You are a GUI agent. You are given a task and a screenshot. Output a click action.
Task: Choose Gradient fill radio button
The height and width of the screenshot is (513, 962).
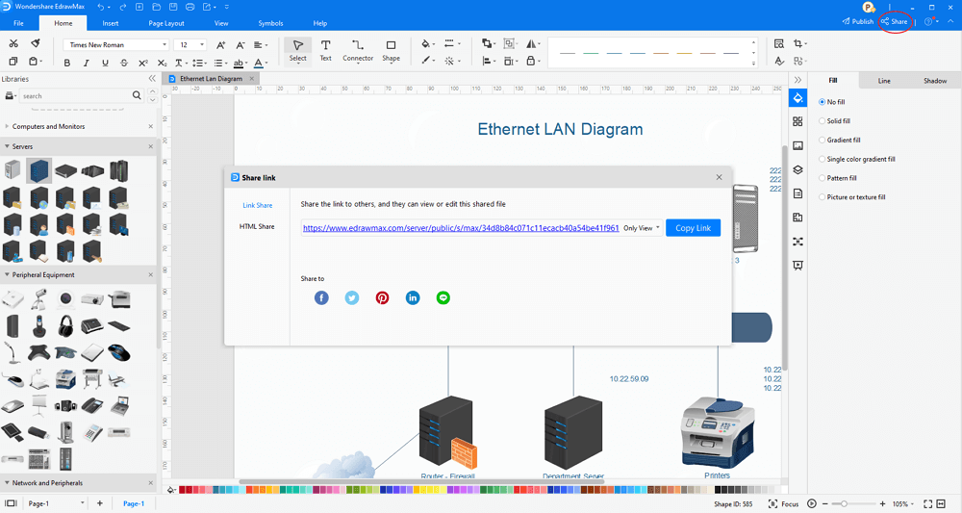839,140
